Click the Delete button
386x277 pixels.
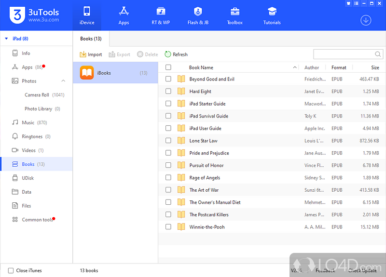148,54
